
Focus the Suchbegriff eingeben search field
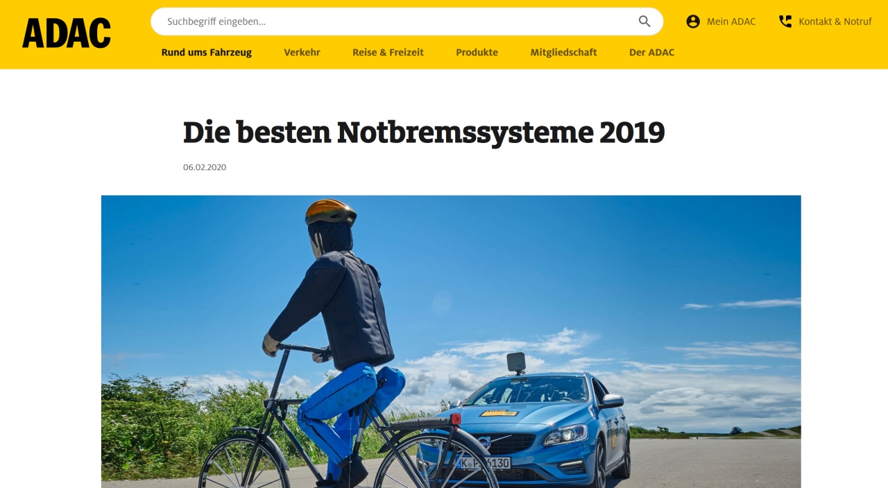[x=407, y=22]
